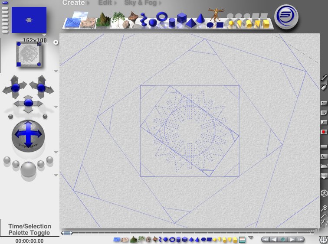Click the play forward animation button

click(292, 239)
